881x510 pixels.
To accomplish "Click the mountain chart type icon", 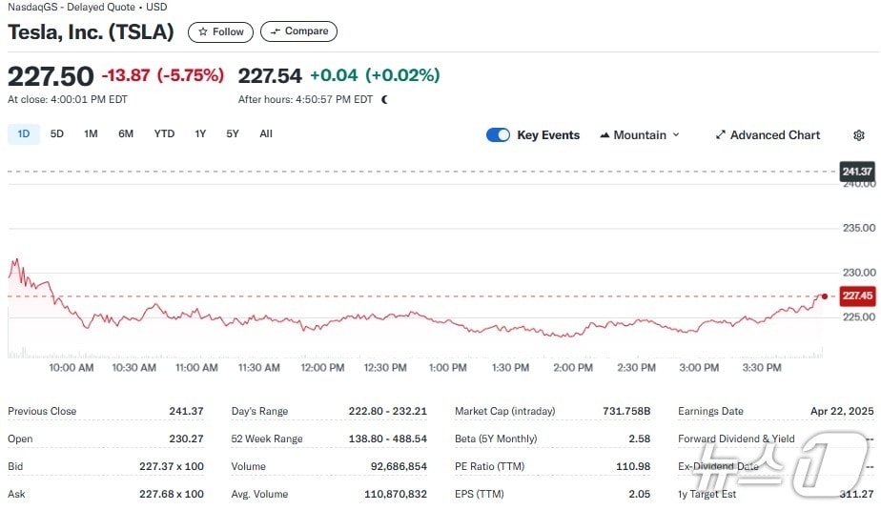I will coord(604,135).
